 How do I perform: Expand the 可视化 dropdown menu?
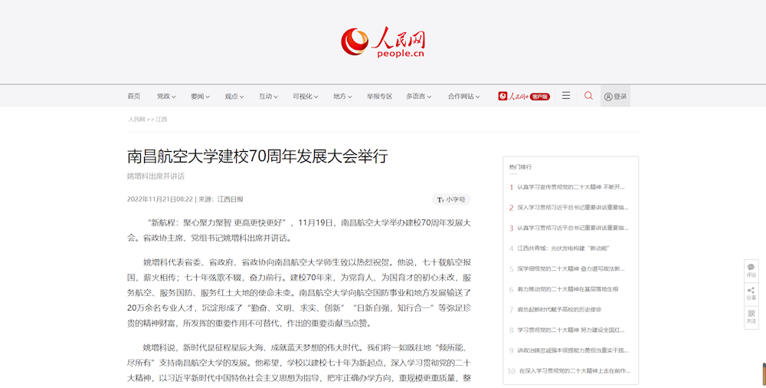[x=305, y=97]
